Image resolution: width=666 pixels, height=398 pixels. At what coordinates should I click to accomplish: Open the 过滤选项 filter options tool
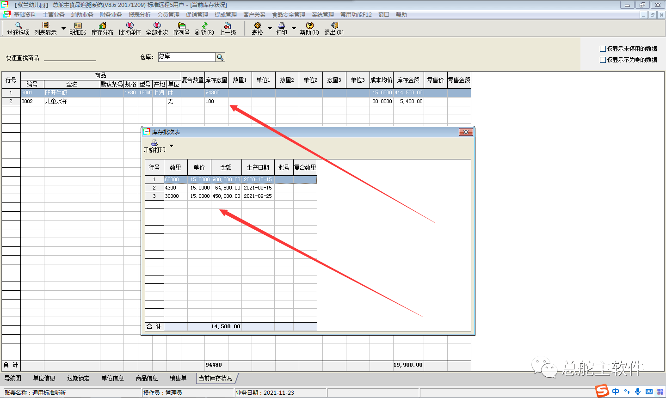[18, 29]
